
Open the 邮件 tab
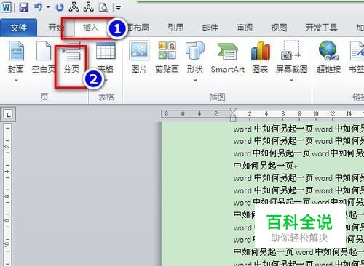point(210,28)
